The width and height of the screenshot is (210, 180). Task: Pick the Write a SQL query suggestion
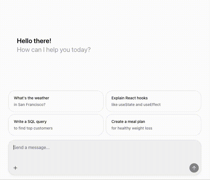click(56, 125)
